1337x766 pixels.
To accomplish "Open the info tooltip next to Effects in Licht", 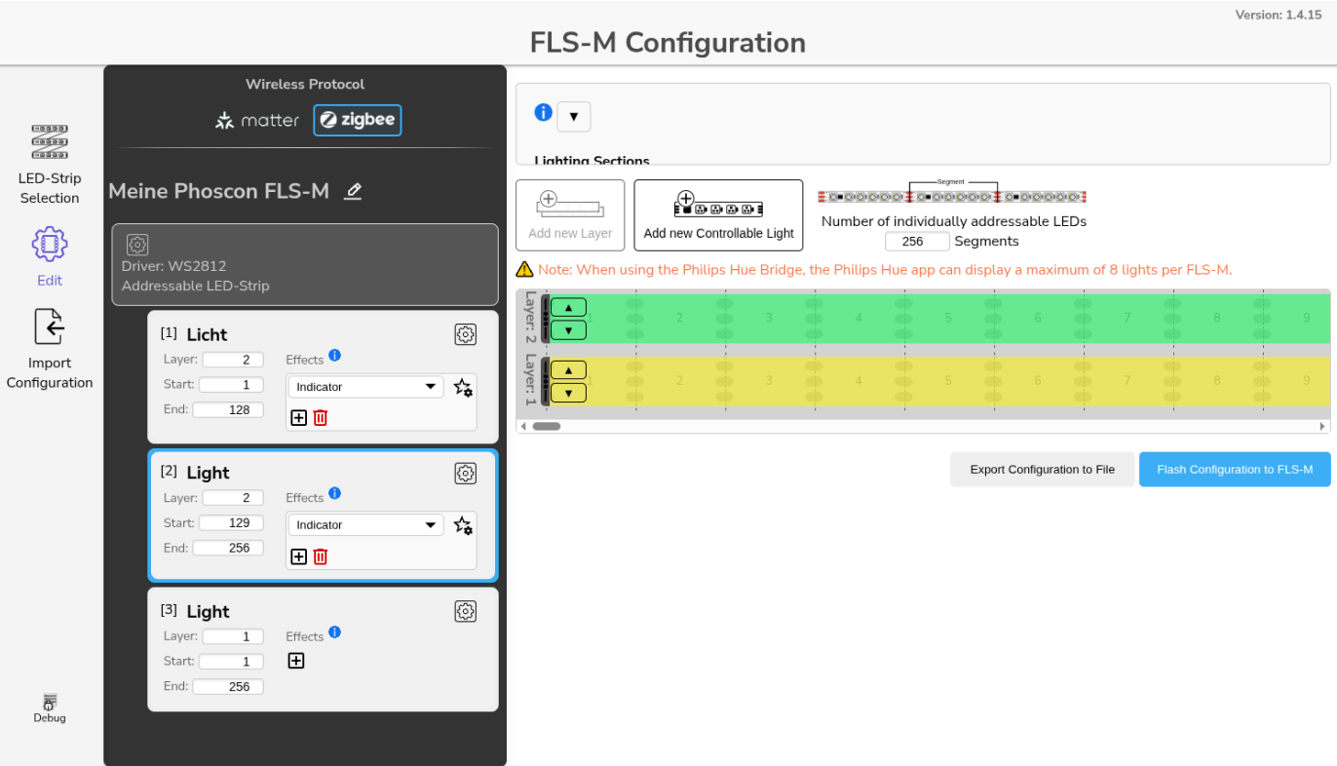I will click(x=334, y=355).
